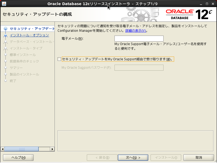Enable security updates via My Oracle Support
The width and height of the screenshot is (217, 163).
[59, 59]
